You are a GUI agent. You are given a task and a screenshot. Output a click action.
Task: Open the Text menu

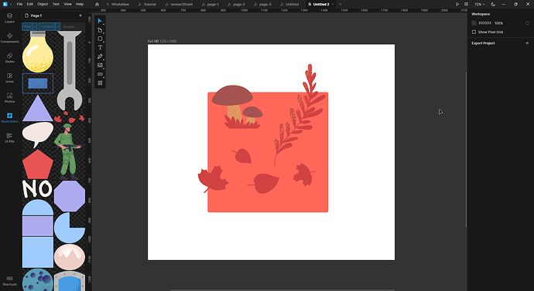[x=56, y=4]
